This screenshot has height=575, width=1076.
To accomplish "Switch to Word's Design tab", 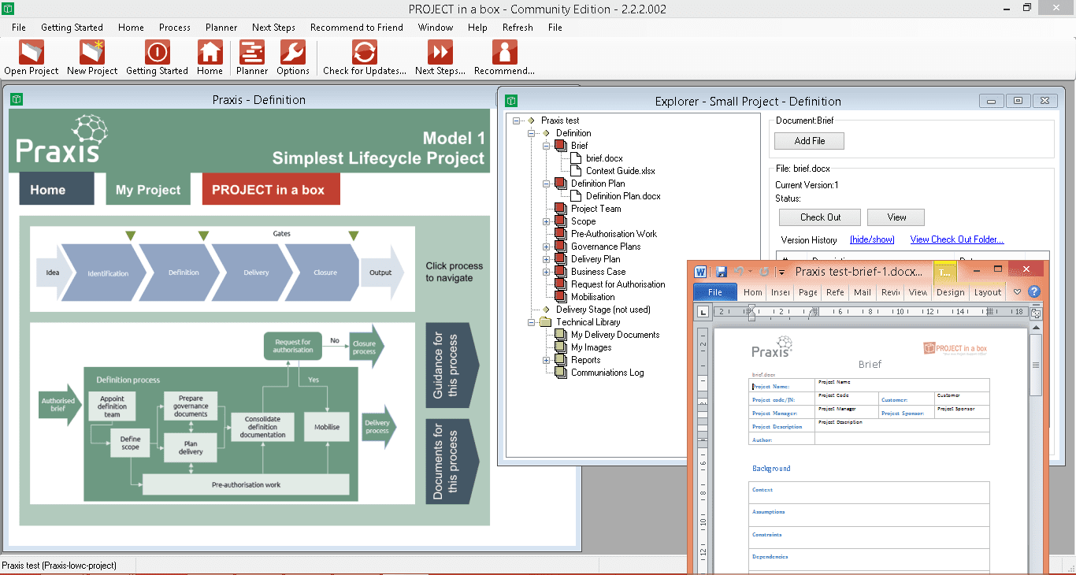I will (x=950, y=292).
